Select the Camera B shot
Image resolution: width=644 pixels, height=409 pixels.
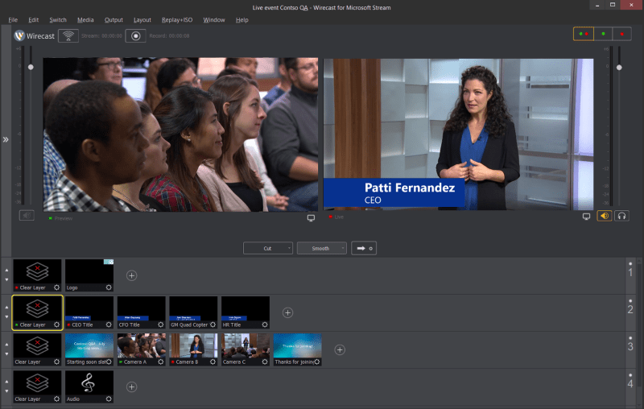193,349
